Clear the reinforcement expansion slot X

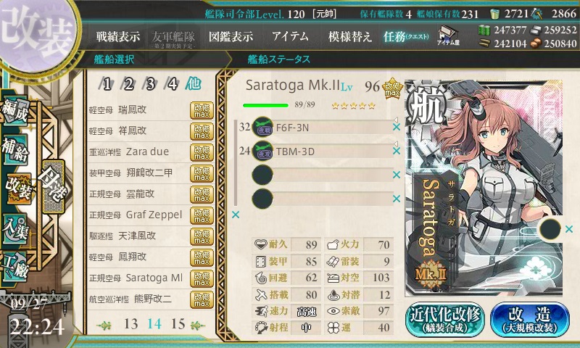[x=569, y=229]
